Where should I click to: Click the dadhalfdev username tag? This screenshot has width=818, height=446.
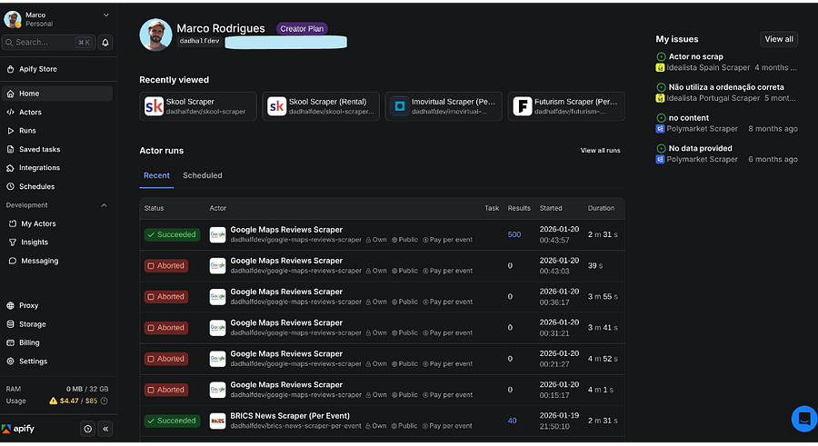pos(200,41)
